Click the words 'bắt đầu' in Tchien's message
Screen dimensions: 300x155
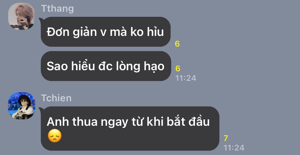188,122
